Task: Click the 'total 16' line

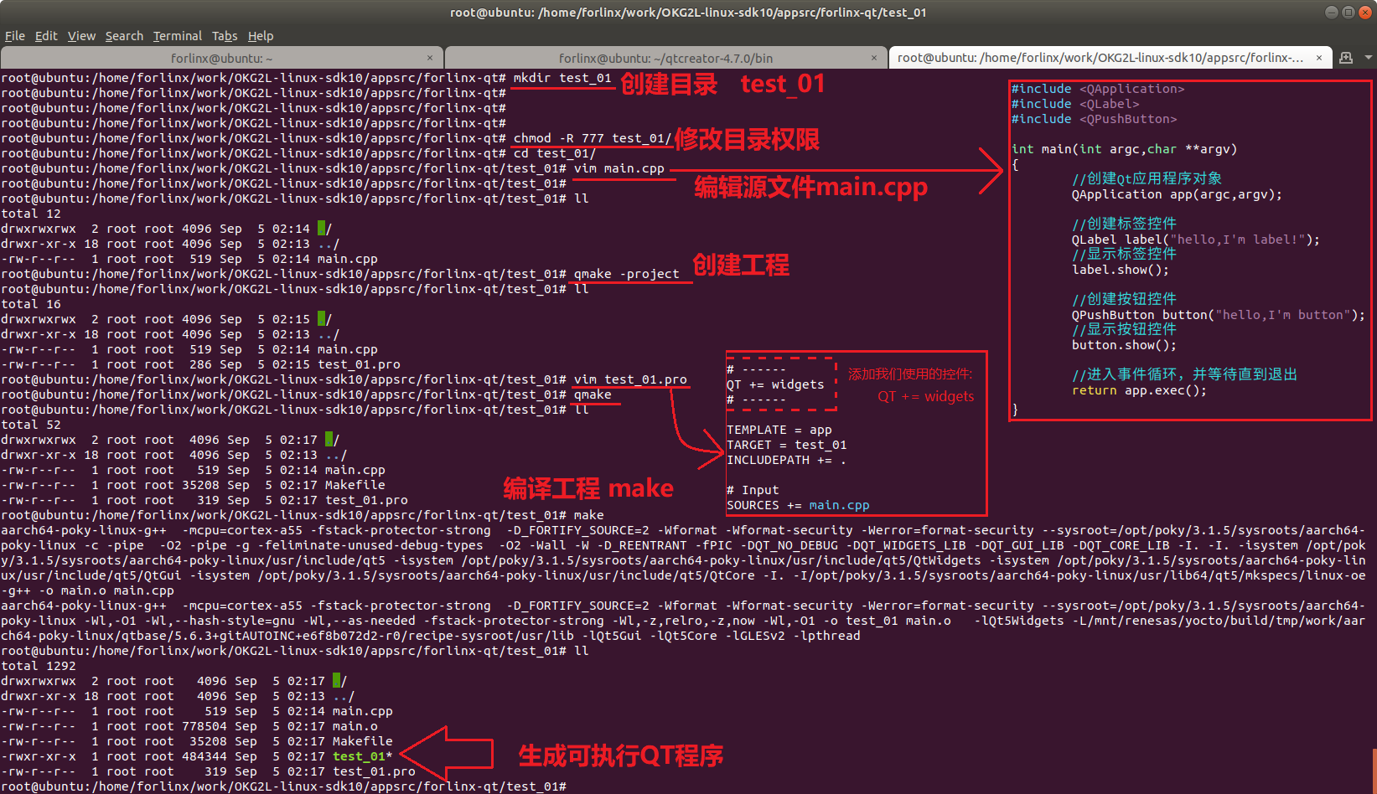Action: click(x=31, y=304)
